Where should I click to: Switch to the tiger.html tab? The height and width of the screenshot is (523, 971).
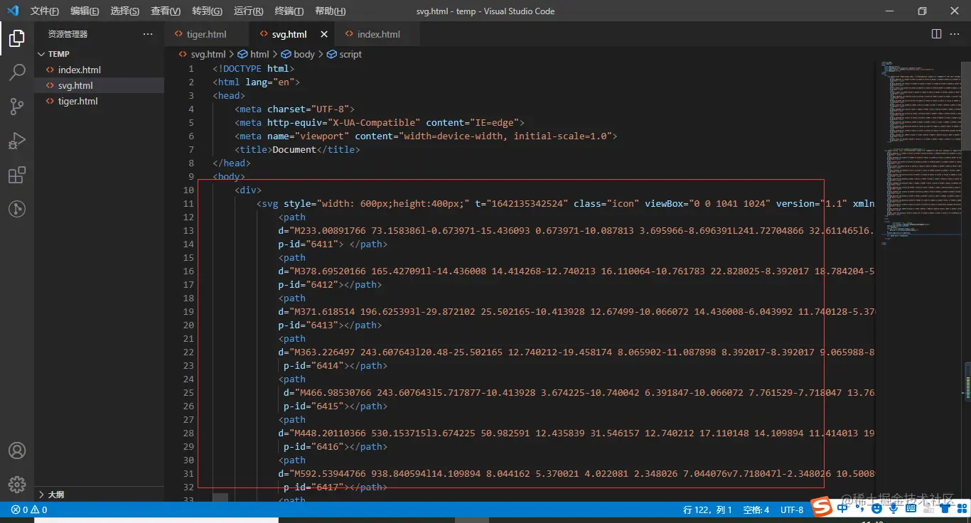point(206,34)
